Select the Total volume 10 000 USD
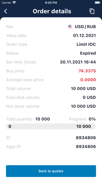Screen dimensions: 102x181 coord(83,89)
